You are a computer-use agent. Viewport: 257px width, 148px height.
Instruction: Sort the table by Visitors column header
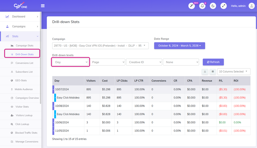(x=91, y=81)
